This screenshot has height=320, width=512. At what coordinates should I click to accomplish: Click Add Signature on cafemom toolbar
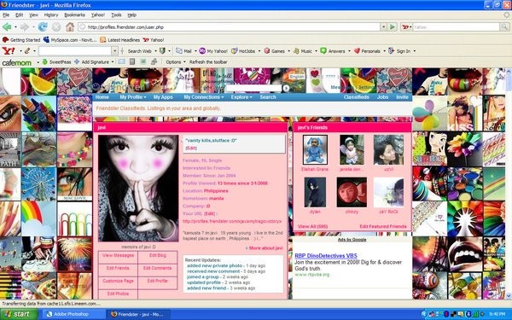(92, 61)
